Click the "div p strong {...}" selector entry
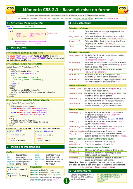 click(x=75, y=63)
